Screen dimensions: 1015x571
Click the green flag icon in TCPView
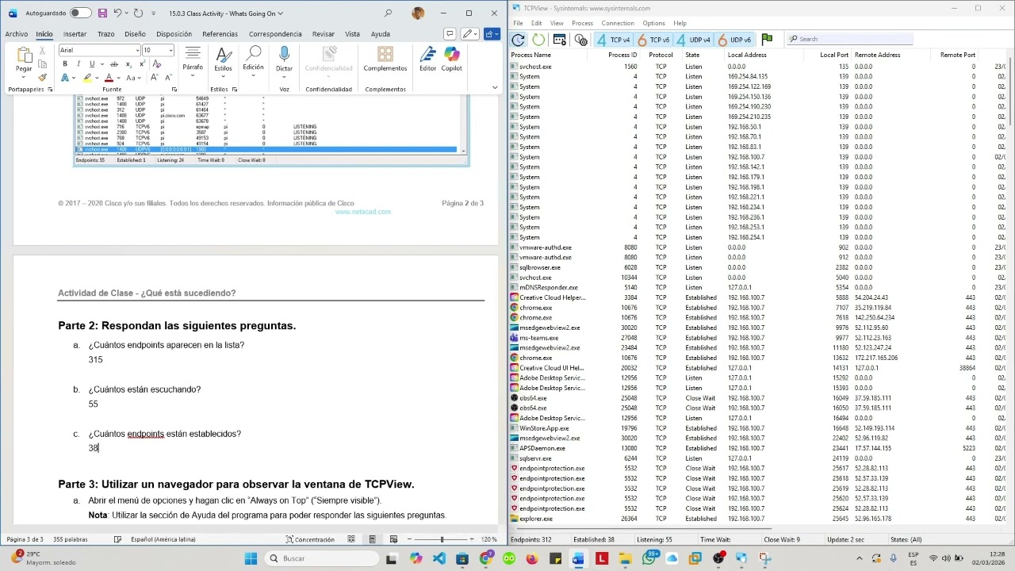(767, 39)
